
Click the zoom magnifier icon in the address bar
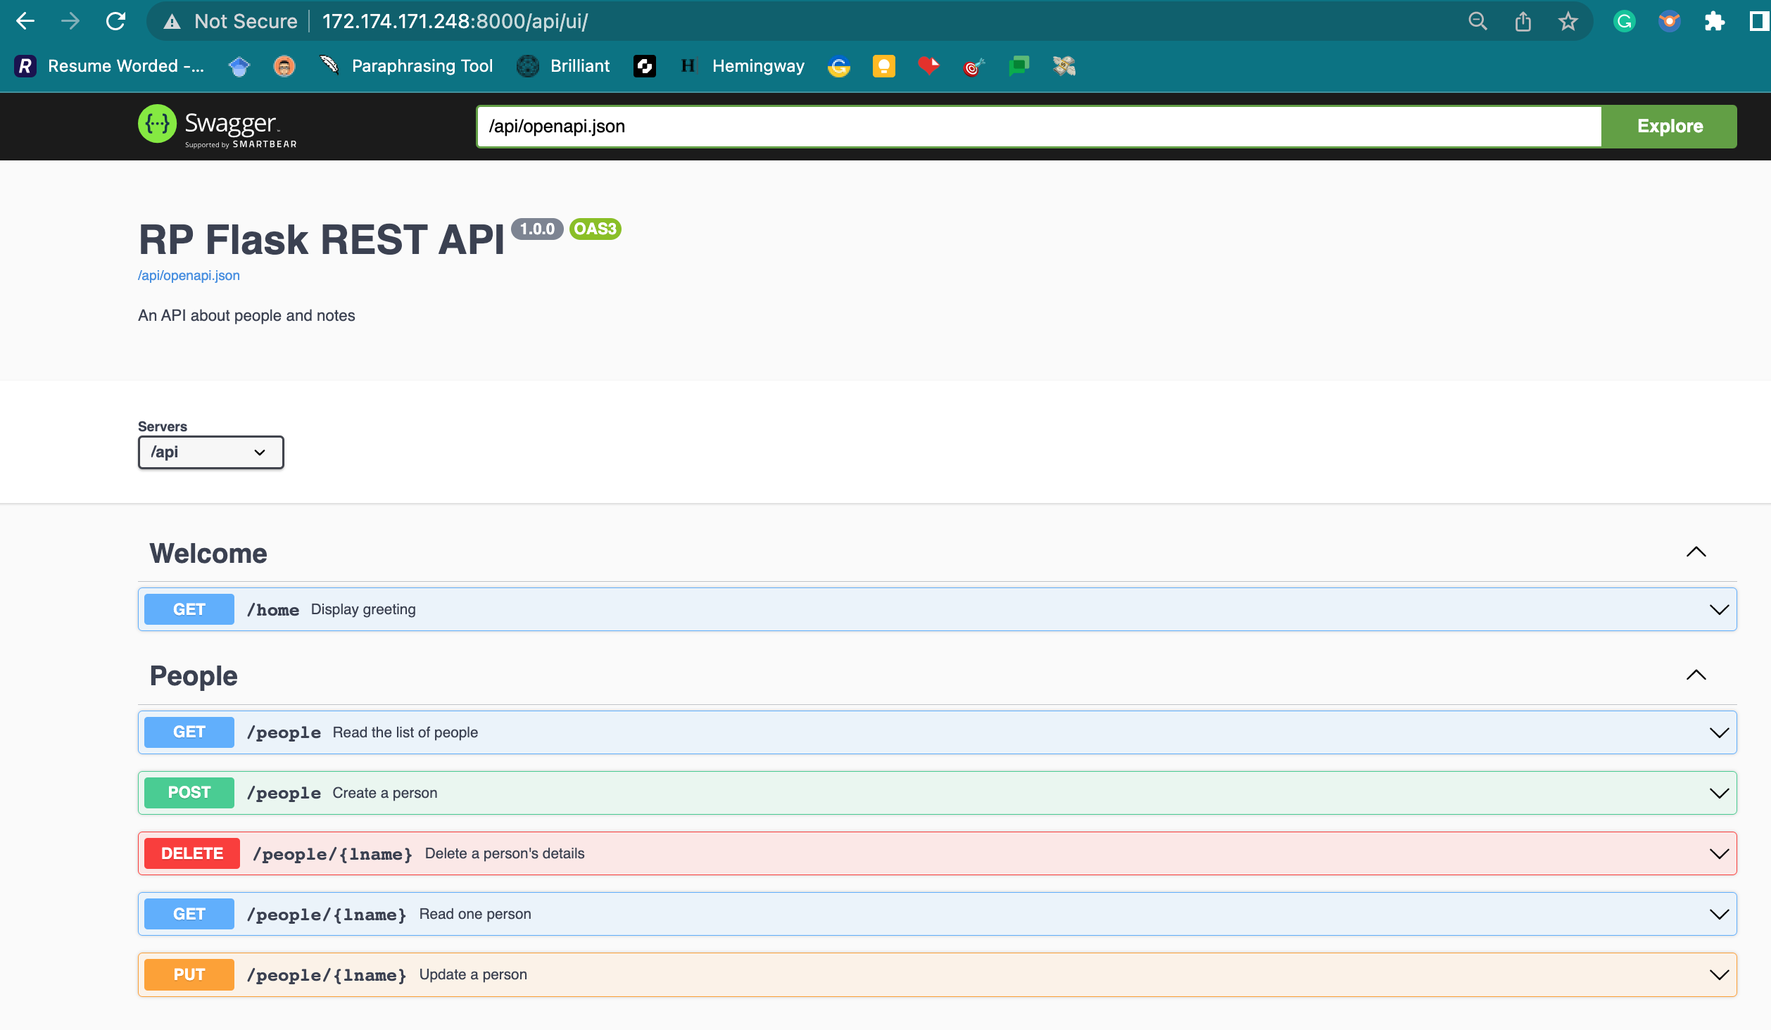[1477, 20]
